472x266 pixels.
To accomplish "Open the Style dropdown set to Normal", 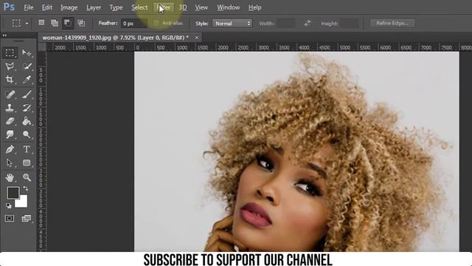I will [232, 23].
